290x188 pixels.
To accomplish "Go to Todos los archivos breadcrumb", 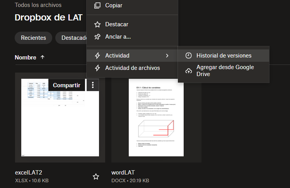I will coord(38,5).
